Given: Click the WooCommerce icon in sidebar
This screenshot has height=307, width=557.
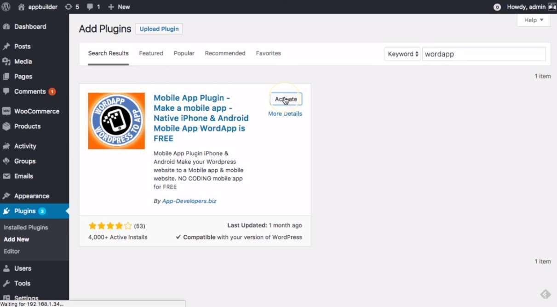Looking at the screenshot, I should click(x=6, y=111).
